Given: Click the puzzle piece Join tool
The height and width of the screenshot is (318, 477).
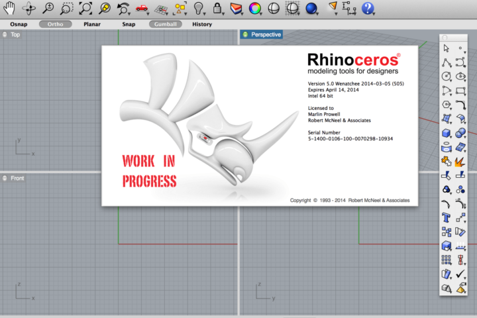Looking at the screenshot, I should [x=447, y=161].
